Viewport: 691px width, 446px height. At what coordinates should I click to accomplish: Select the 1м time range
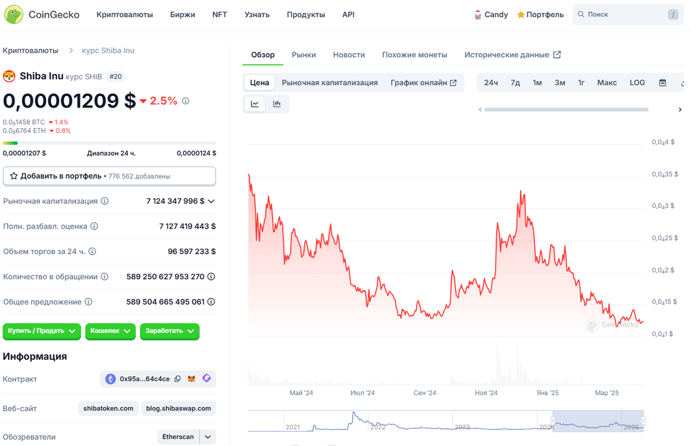(537, 83)
